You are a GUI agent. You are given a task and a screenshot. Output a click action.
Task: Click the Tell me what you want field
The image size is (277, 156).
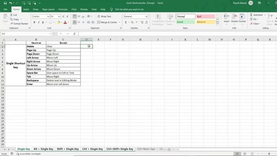(x=129, y=10)
